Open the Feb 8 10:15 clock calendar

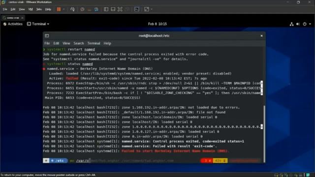point(157,24)
